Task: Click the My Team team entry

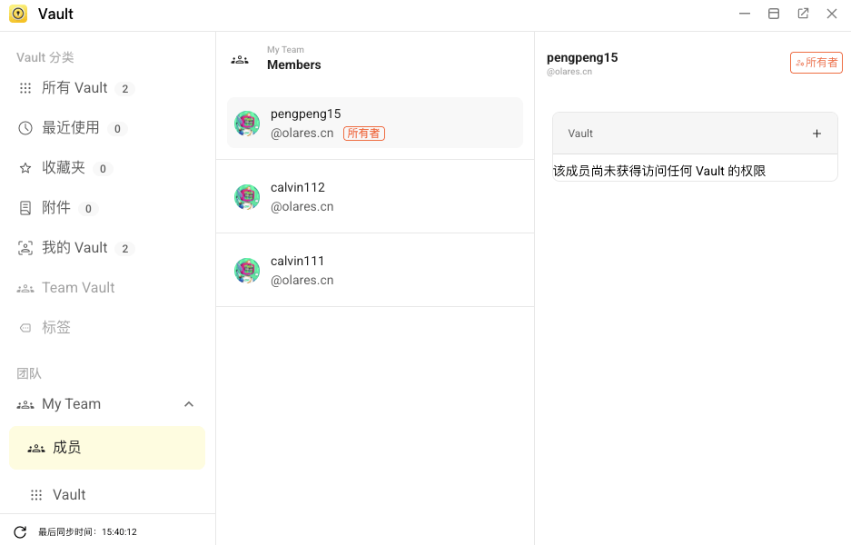Action: pos(71,404)
